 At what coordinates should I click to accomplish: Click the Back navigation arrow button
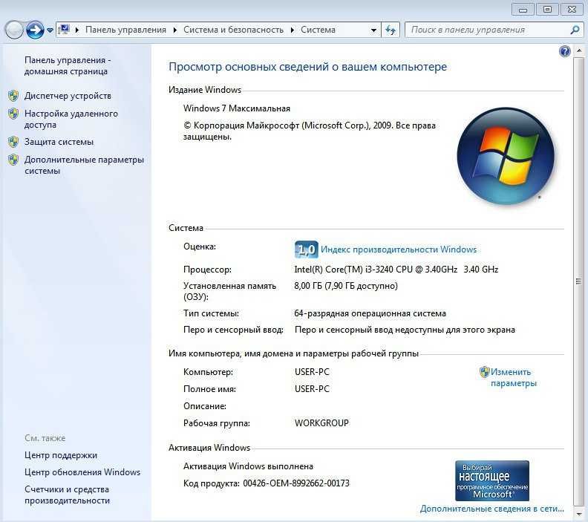[x=14, y=30]
